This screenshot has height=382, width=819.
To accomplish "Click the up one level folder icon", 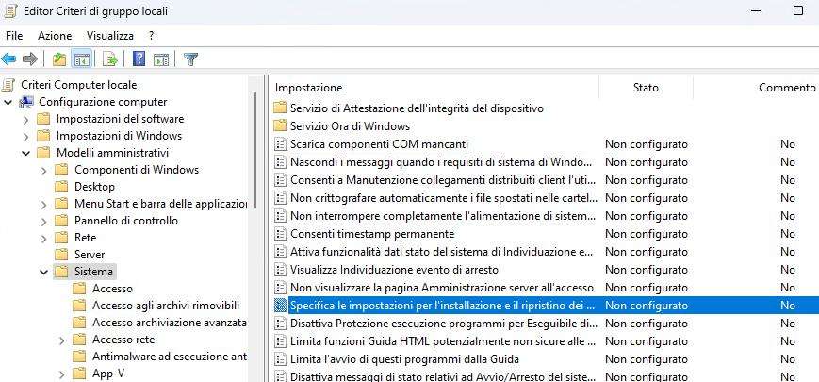I will (x=59, y=58).
